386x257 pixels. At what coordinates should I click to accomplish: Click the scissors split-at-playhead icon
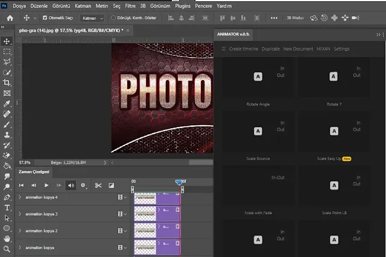click(x=98, y=185)
